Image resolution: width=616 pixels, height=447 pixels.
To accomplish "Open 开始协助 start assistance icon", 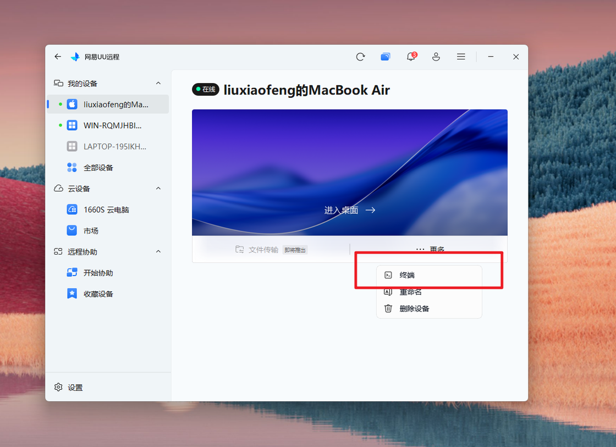I will 72,273.
